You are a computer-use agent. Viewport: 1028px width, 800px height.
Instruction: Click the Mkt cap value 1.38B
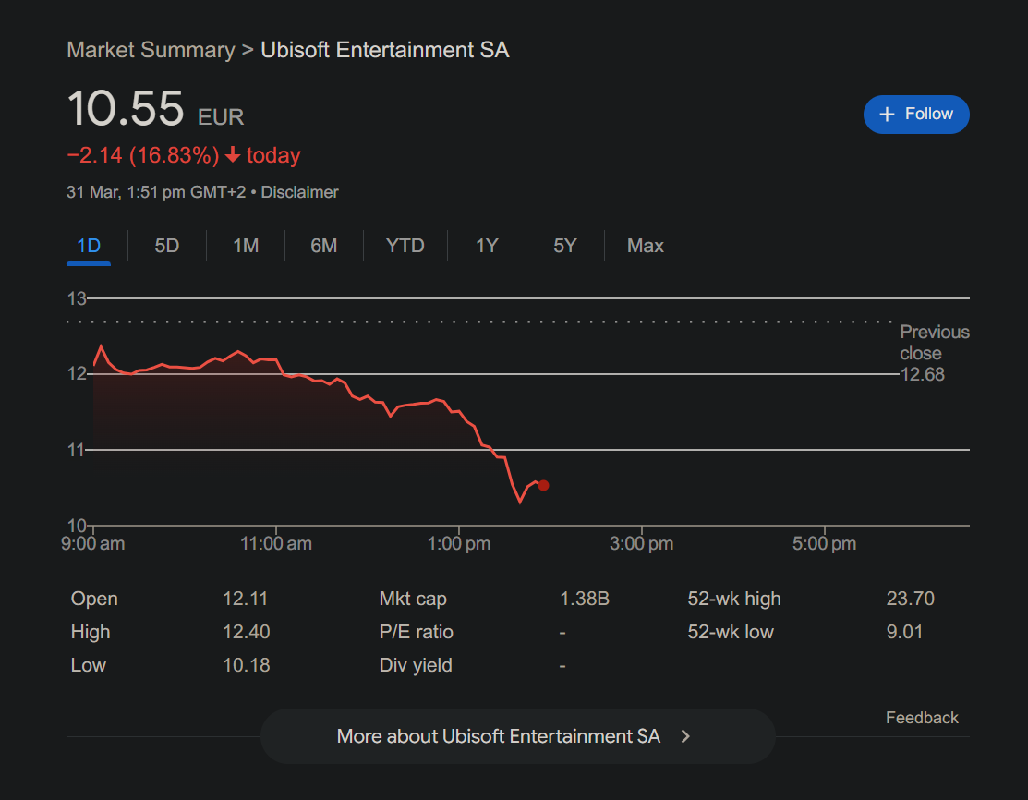tap(584, 599)
